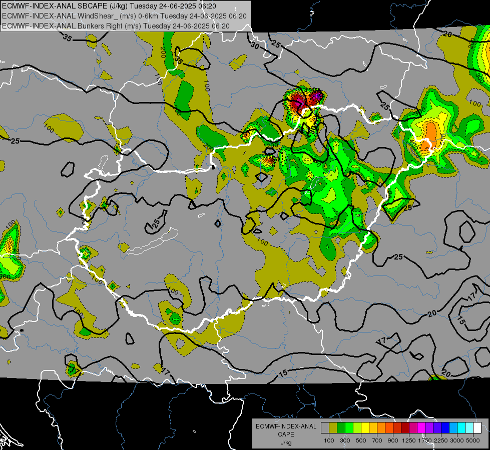
Task: Pick the dark green legend swatch
Action: [x=341, y=428]
